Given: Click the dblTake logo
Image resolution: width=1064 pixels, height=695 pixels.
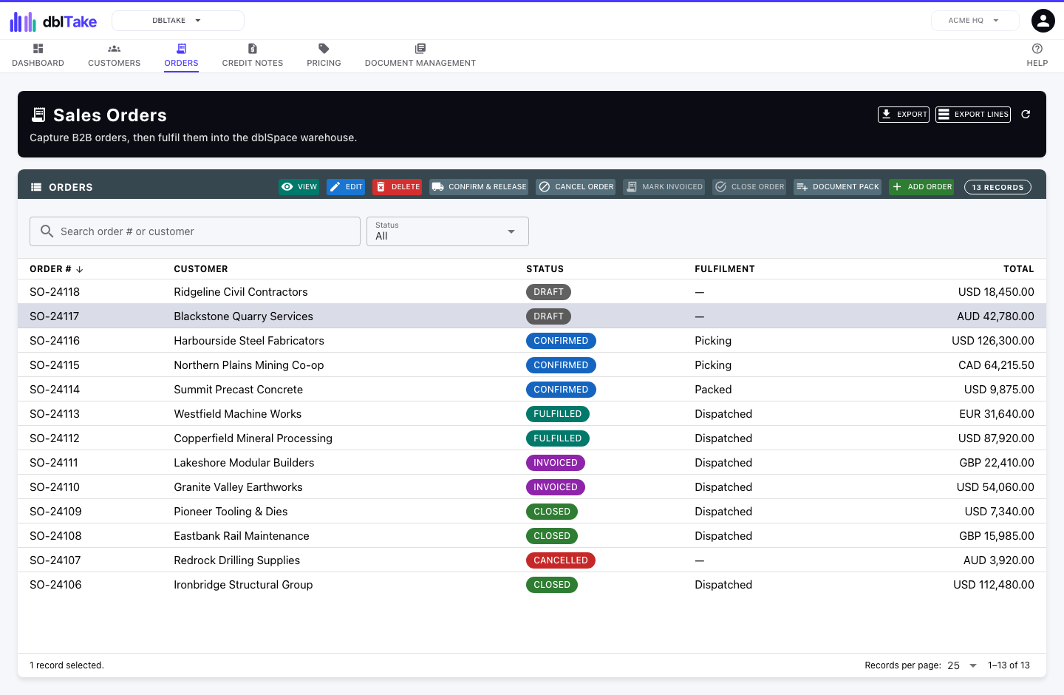Looking at the screenshot, I should pyautogui.click(x=53, y=21).
